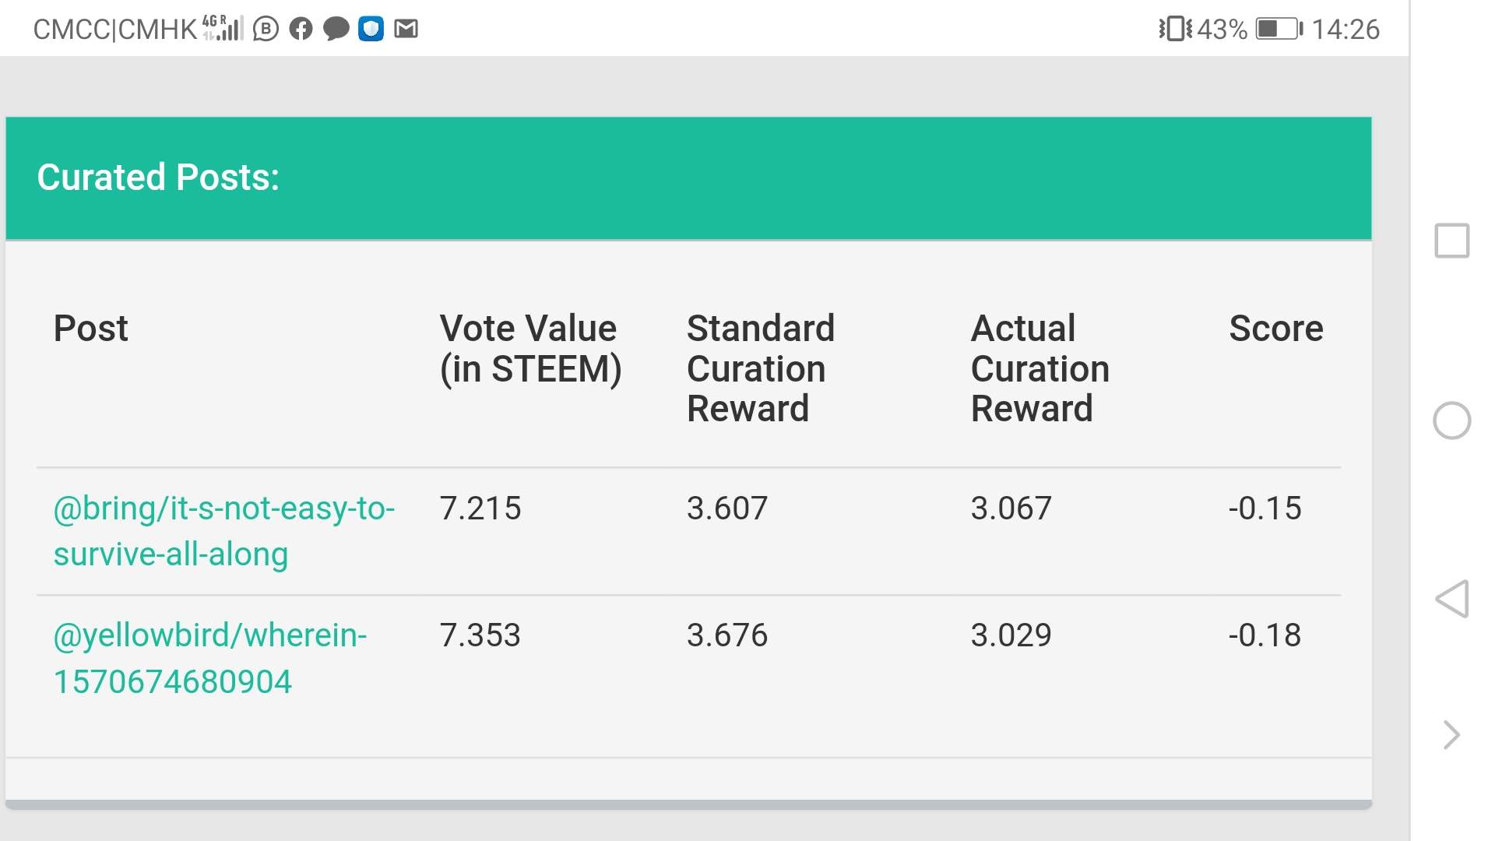
Task: Tap the Android recent apps square button
Action: click(1451, 241)
